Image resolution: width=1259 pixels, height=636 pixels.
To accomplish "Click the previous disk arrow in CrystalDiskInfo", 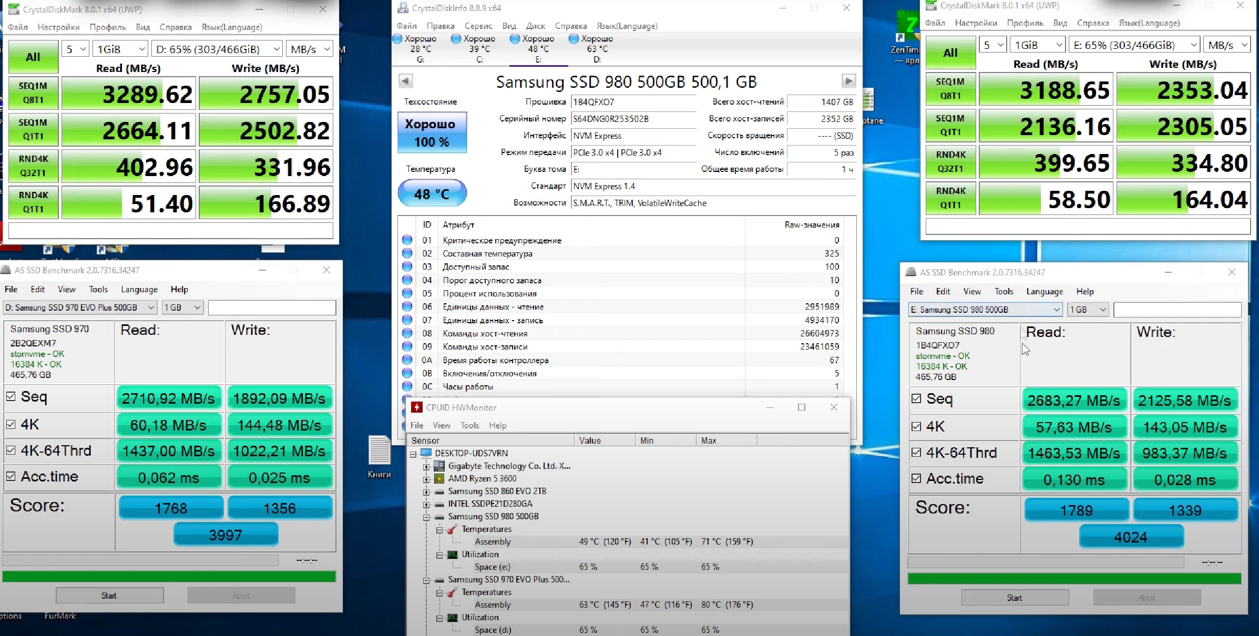I will pyautogui.click(x=405, y=81).
